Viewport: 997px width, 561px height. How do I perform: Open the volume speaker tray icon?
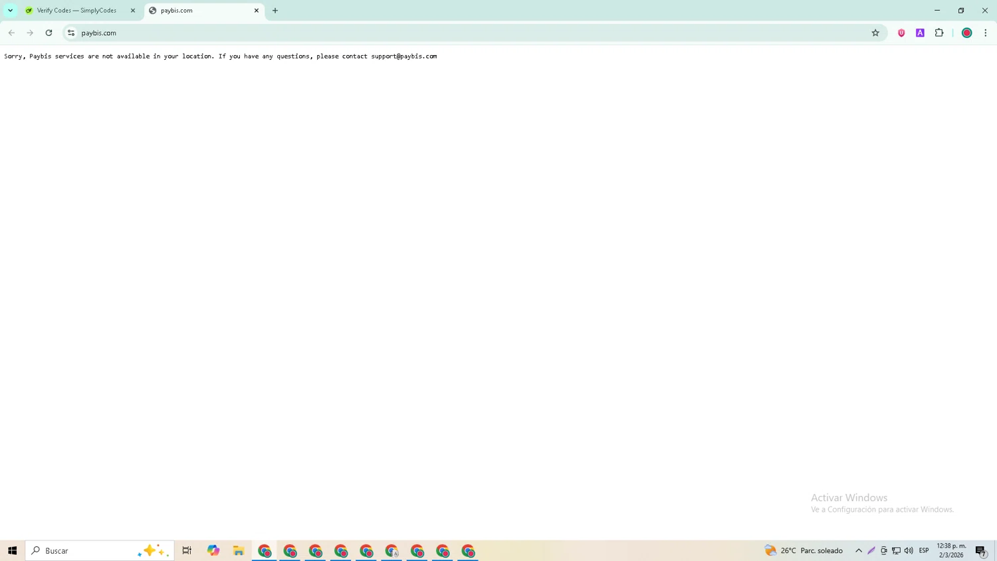coord(909,550)
